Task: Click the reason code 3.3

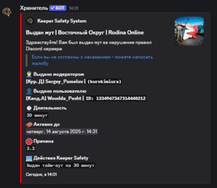Action: [x=31, y=148]
